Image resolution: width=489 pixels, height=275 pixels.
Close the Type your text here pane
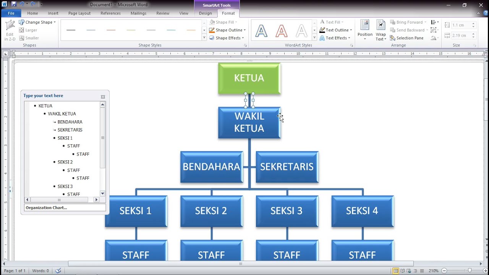click(x=103, y=97)
